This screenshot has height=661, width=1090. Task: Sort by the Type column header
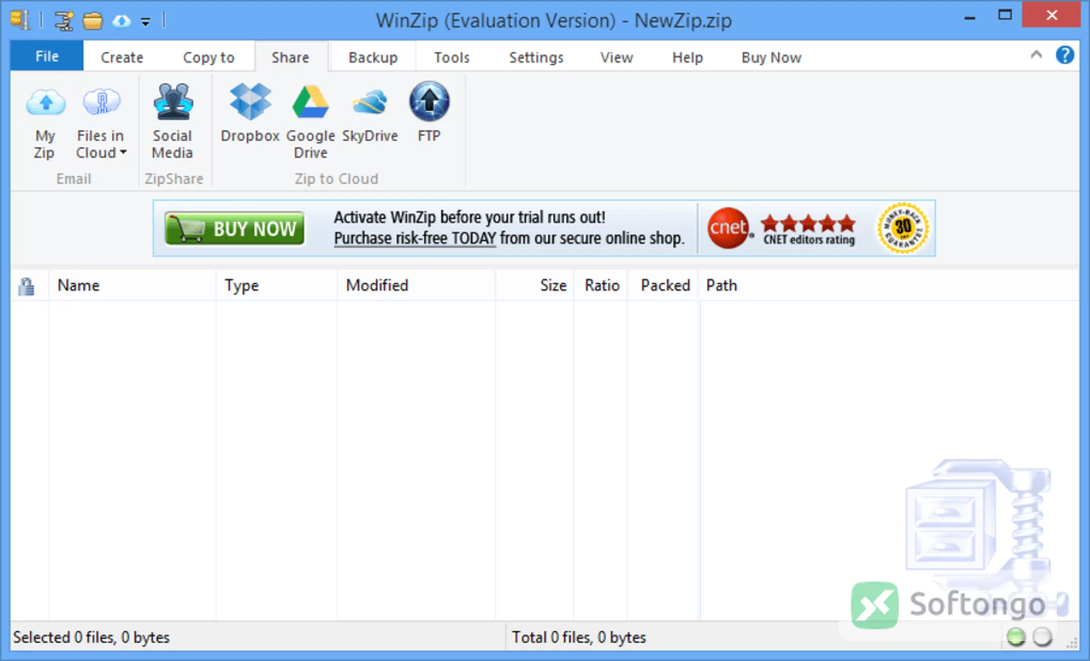(x=276, y=285)
